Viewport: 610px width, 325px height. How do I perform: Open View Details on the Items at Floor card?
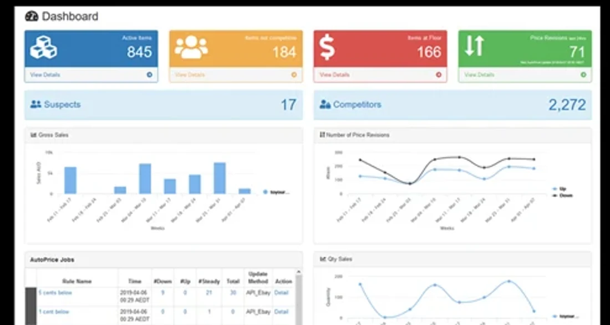point(334,75)
